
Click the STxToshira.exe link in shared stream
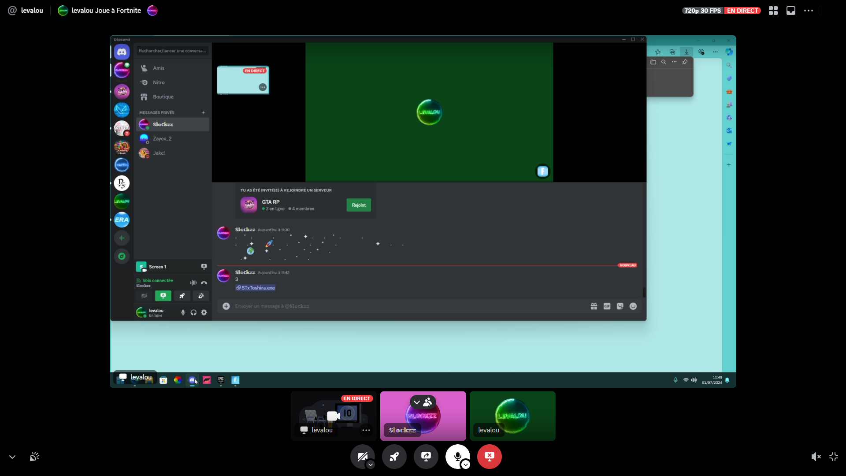coord(256,288)
